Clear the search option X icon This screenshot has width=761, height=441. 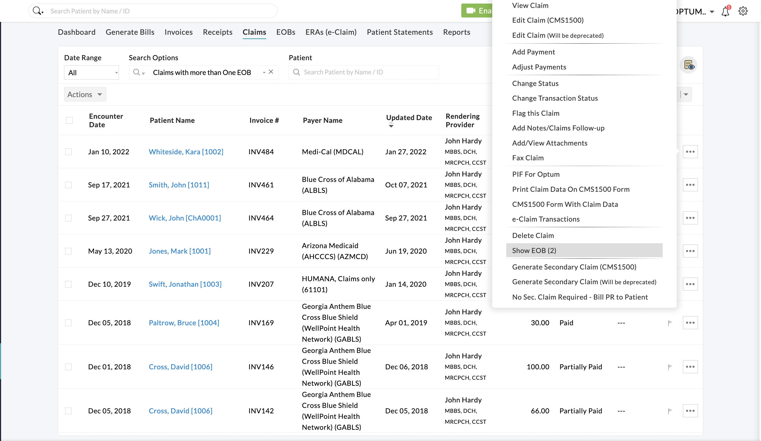pos(271,72)
